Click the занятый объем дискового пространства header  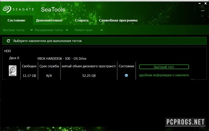click(89, 66)
